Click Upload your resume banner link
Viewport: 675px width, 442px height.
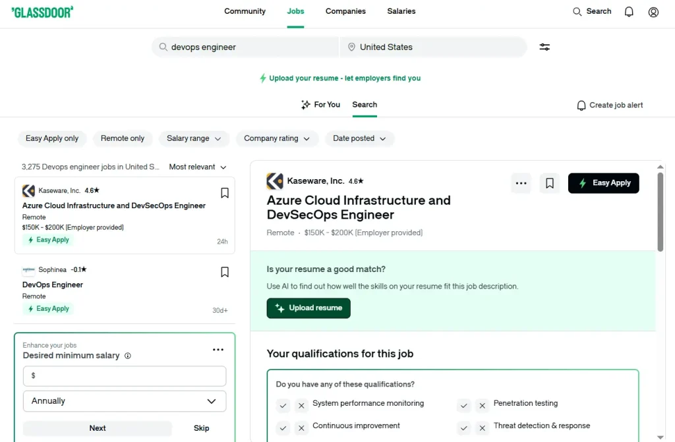coord(340,78)
